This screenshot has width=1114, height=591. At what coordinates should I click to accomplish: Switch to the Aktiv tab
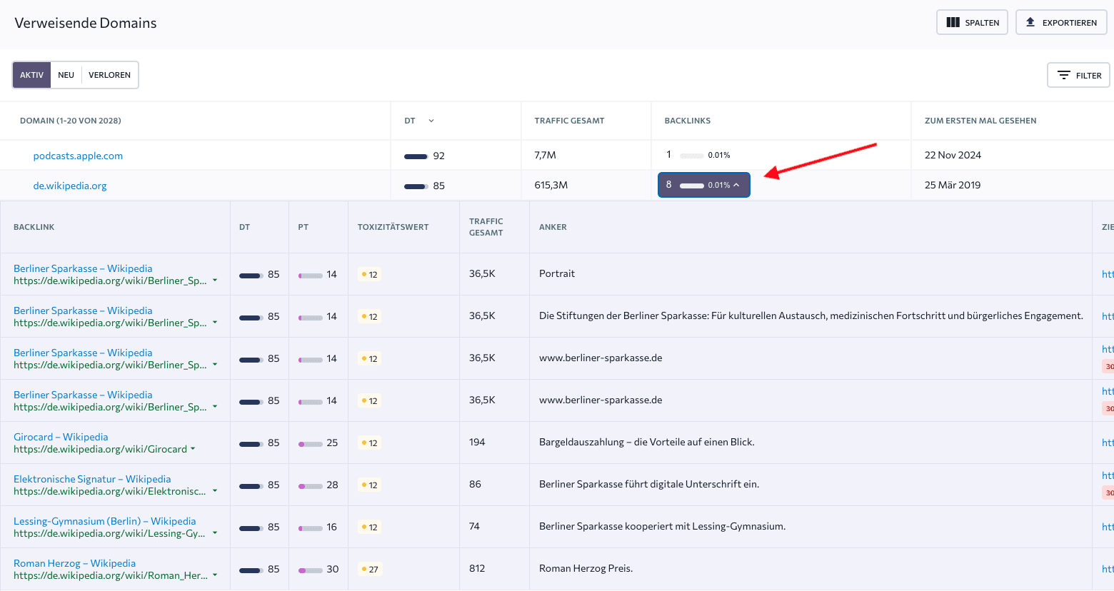point(31,75)
